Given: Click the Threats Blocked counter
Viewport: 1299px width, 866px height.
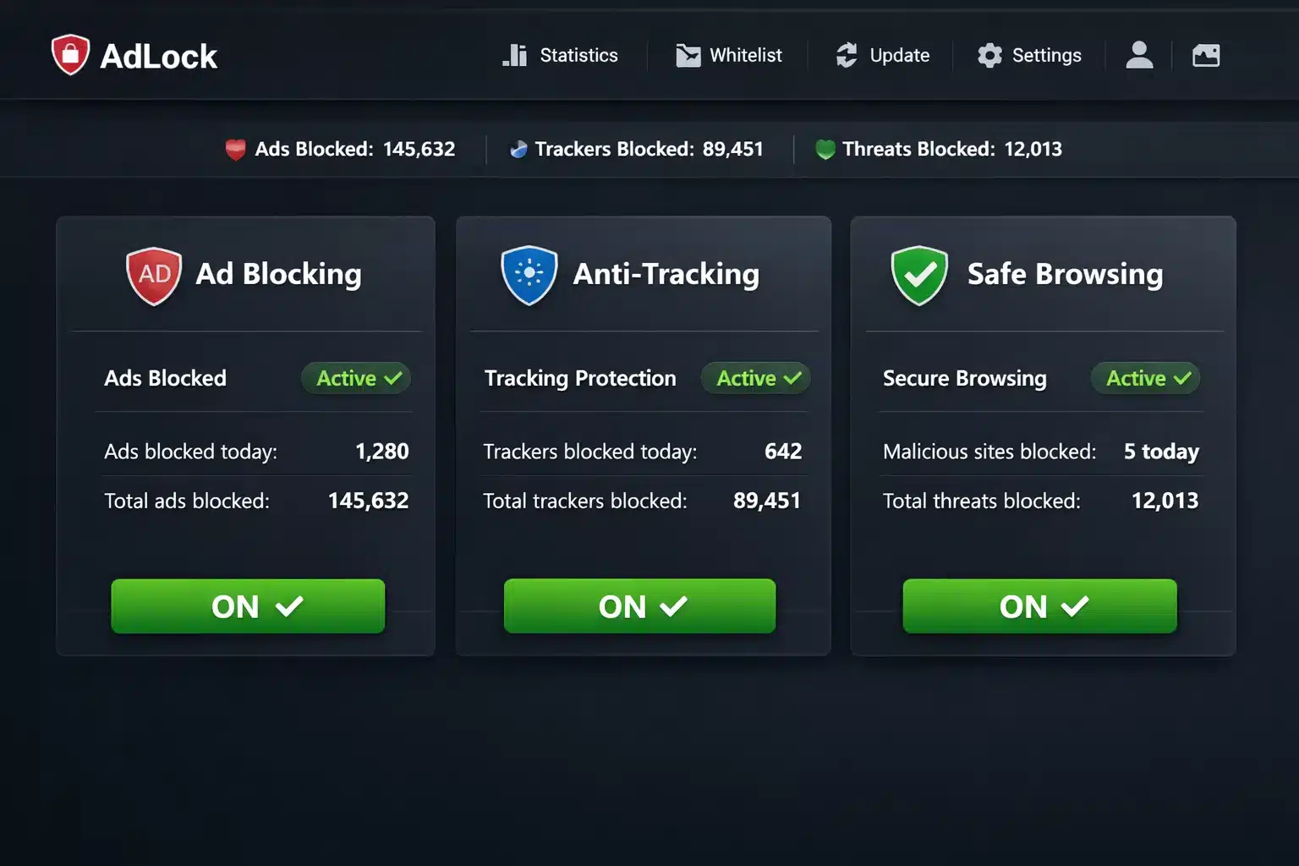Looking at the screenshot, I should (937, 149).
